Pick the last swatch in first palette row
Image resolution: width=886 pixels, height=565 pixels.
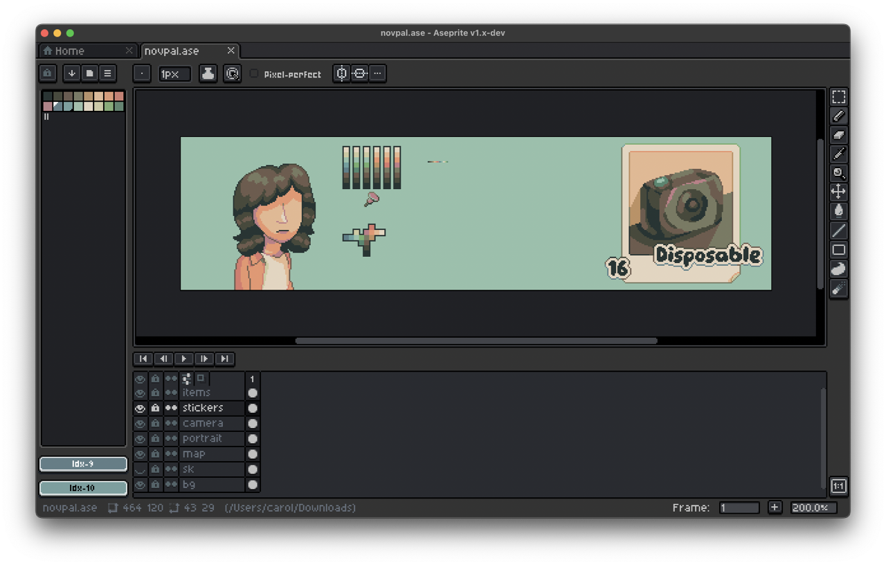click(x=119, y=96)
